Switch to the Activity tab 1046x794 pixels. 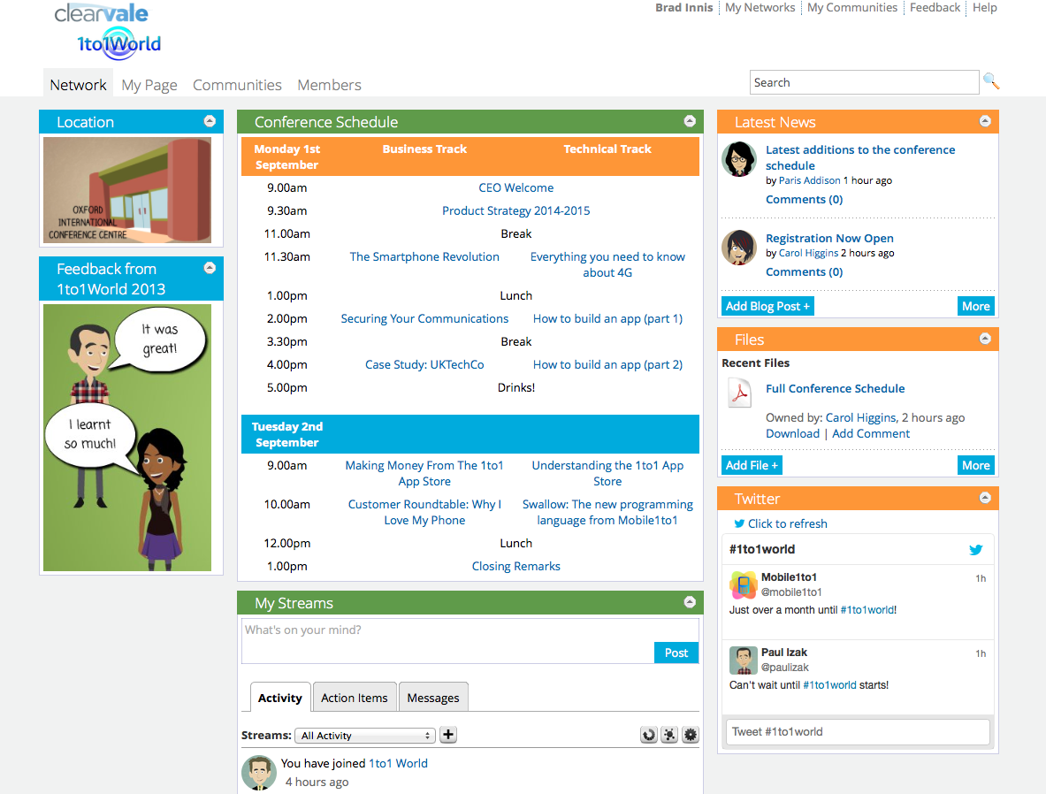click(280, 698)
